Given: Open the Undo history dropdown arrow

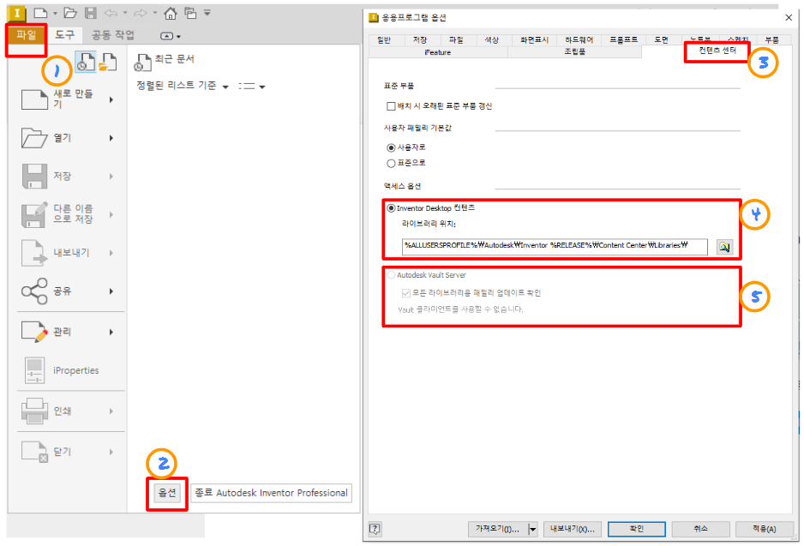Looking at the screenshot, I should point(124,14).
